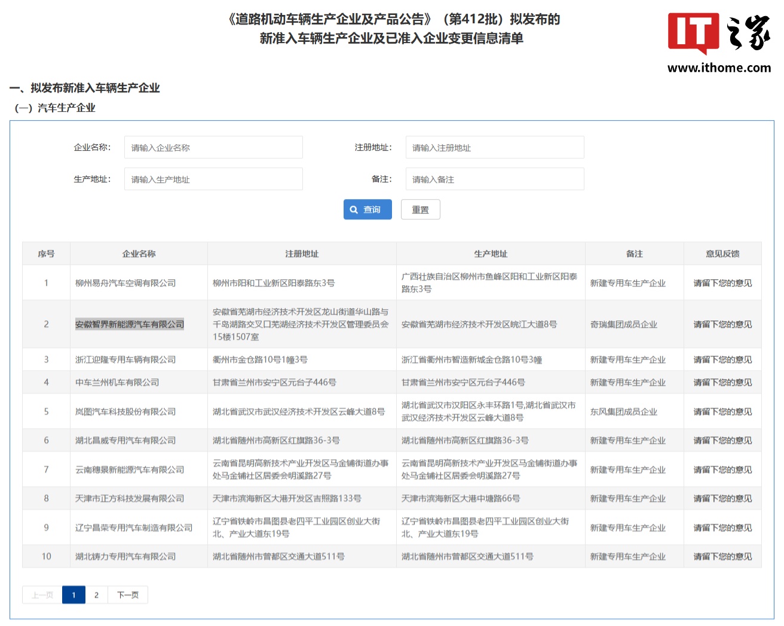Focus the 注册地址 input field
Screen dimensions: 784x626
(x=495, y=148)
